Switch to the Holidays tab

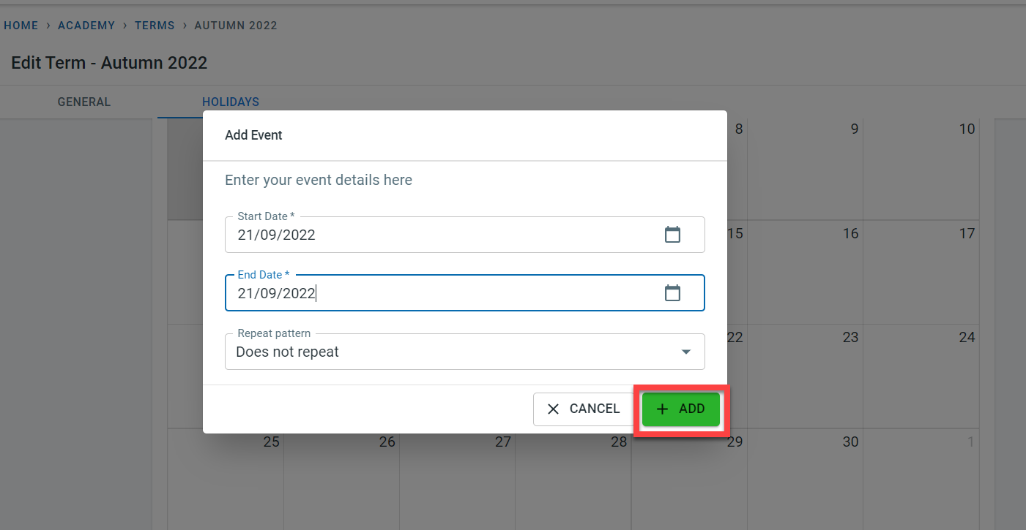231,102
